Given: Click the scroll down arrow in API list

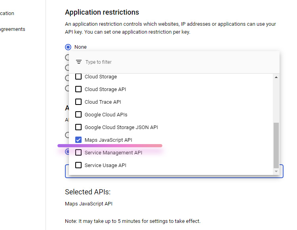Looking at the screenshot, I should click(276, 171).
